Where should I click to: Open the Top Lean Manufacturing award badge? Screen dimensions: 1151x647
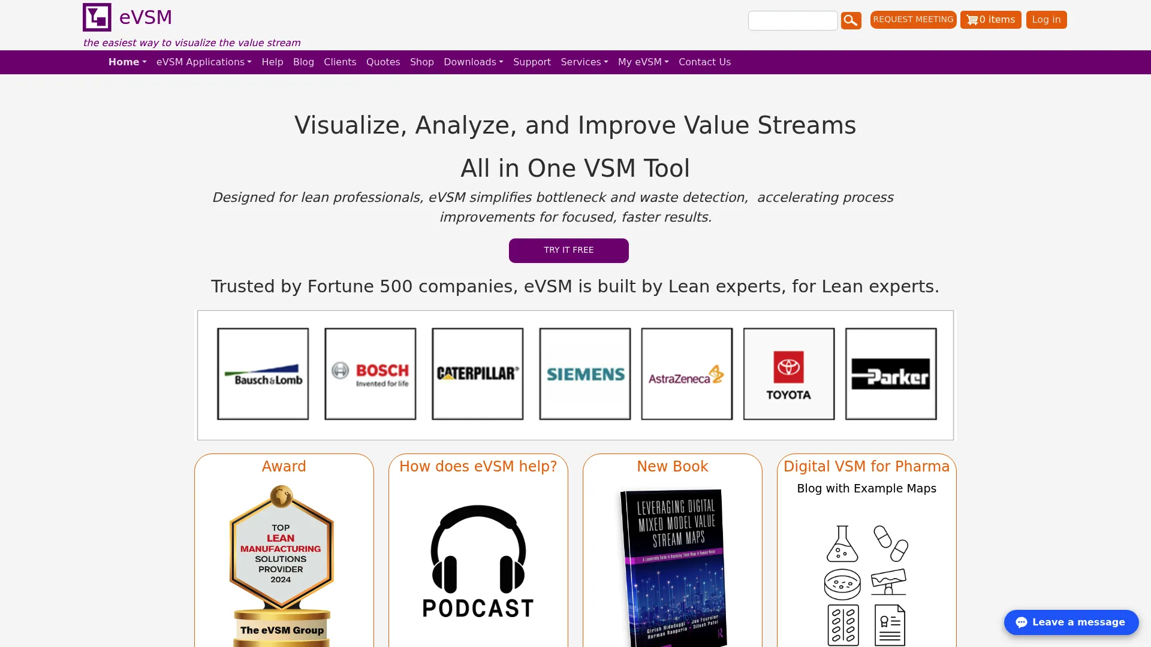[x=282, y=566]
